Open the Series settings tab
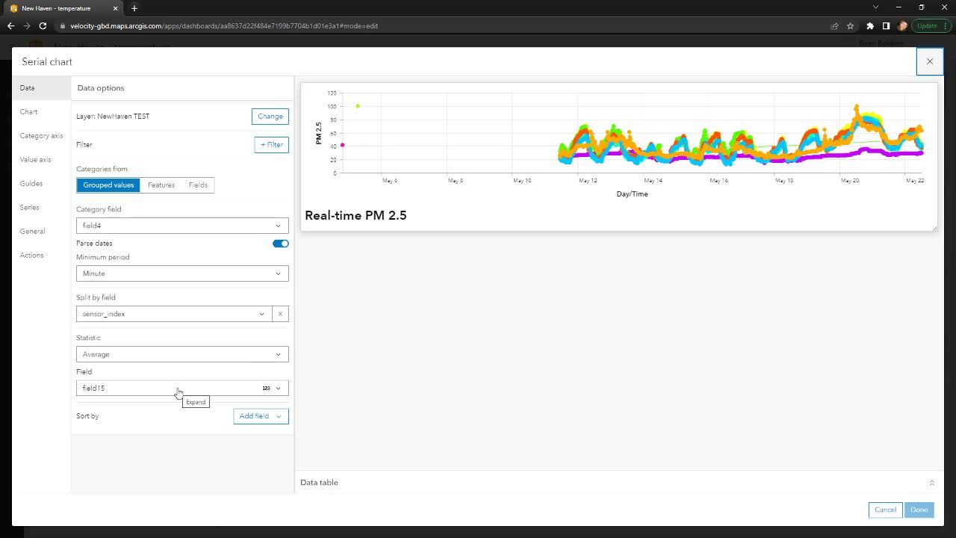This screenshot has width=956, height=538. [x=30, y=208]
